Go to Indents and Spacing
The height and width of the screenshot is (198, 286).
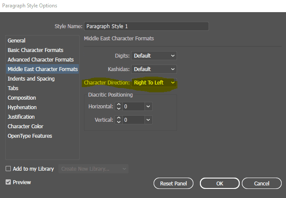click(x=31, y=79)
